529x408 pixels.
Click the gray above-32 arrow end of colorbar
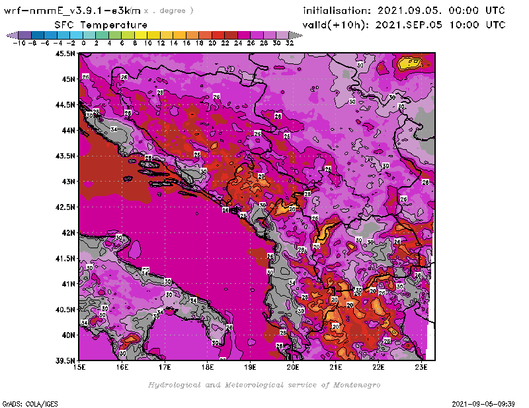(x=296, y=35)
